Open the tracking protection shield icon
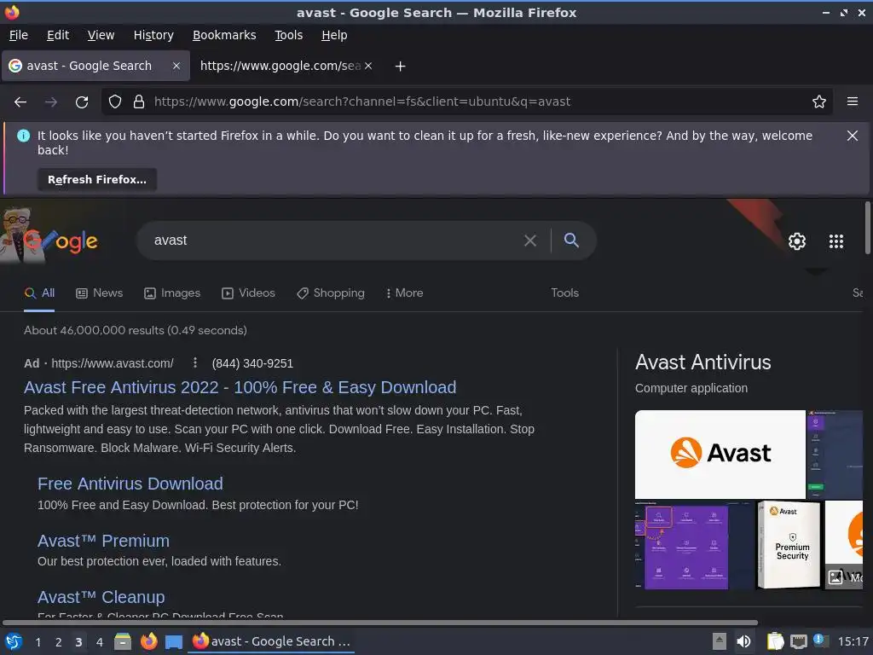This screenshot has height=655, width=873. pos(115,101)
